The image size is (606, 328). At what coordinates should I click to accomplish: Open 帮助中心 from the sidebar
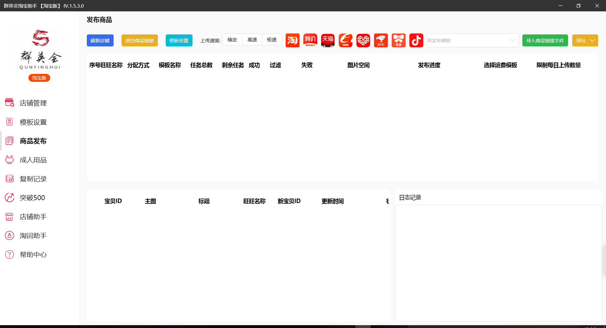[x=33, y=255]
